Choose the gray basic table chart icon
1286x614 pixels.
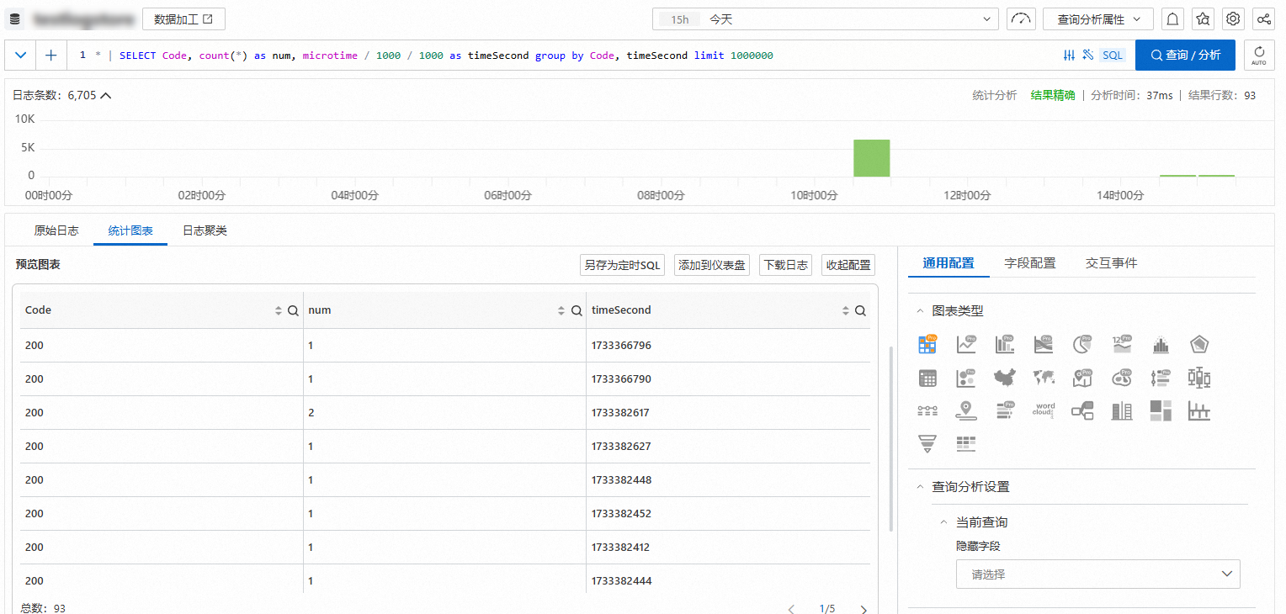click(927, 378)
